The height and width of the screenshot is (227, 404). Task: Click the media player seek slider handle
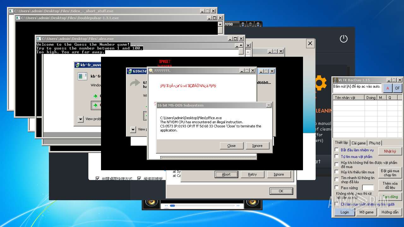(x=172, y=206)
